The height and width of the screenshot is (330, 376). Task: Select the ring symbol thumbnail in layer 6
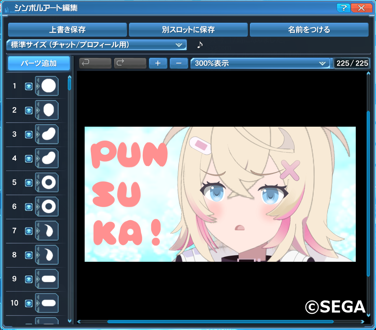click(x=49, y=207)
